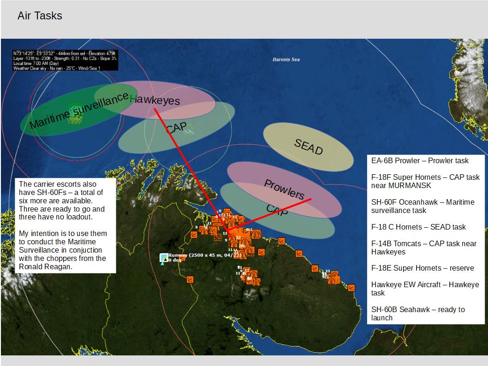Click the EA-6B Prowler – Prowler task line
The width and height of the screenshot is (488, 366).
click(420, 161)
